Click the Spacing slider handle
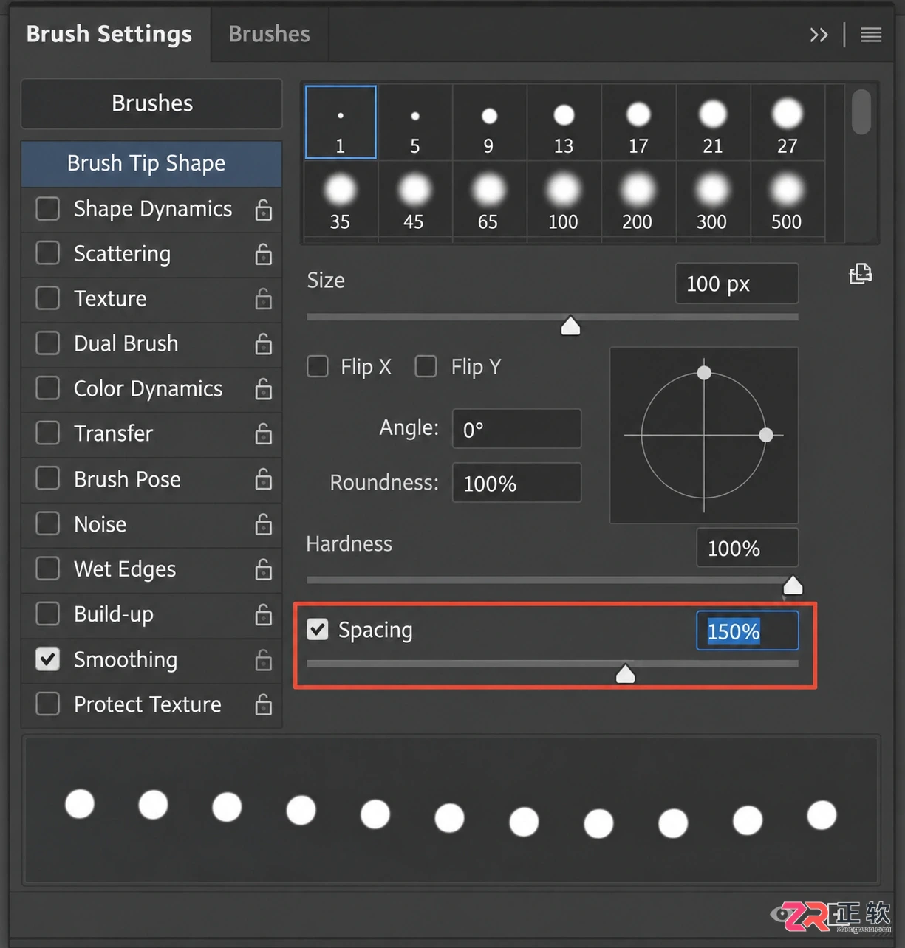 coord(626,673)
